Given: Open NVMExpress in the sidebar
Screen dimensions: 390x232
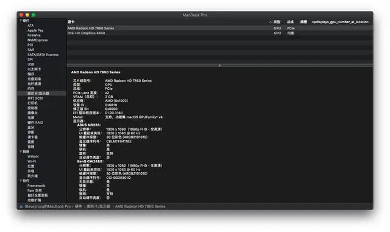Looking at the screenshot, I should click(x=37, y=40).
